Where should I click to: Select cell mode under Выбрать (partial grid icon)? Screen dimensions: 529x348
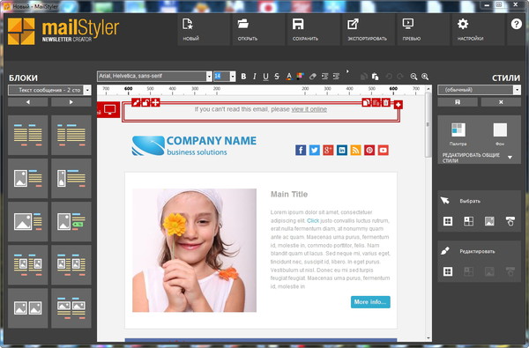469,221
